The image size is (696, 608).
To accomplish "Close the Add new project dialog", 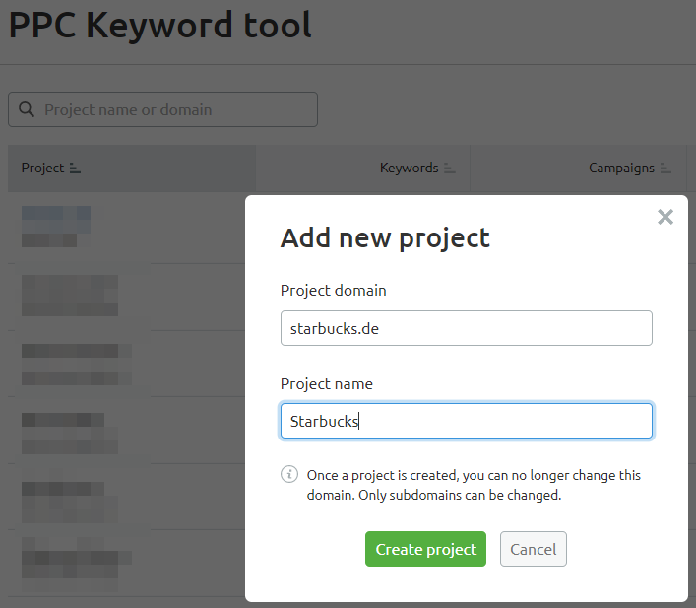I will 664,217.
